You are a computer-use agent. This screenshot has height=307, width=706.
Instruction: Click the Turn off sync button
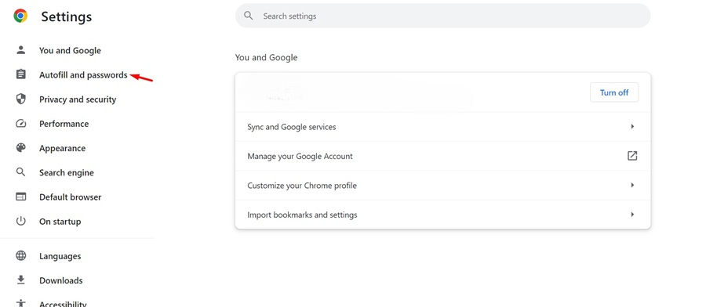(614, 92)
